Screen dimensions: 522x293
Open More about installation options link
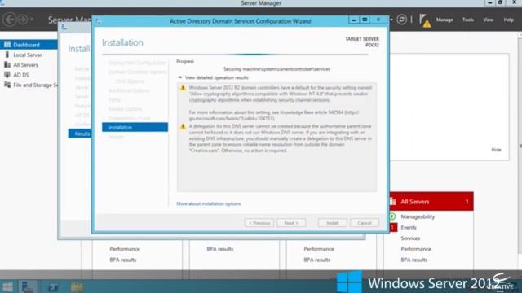(209, 203)
